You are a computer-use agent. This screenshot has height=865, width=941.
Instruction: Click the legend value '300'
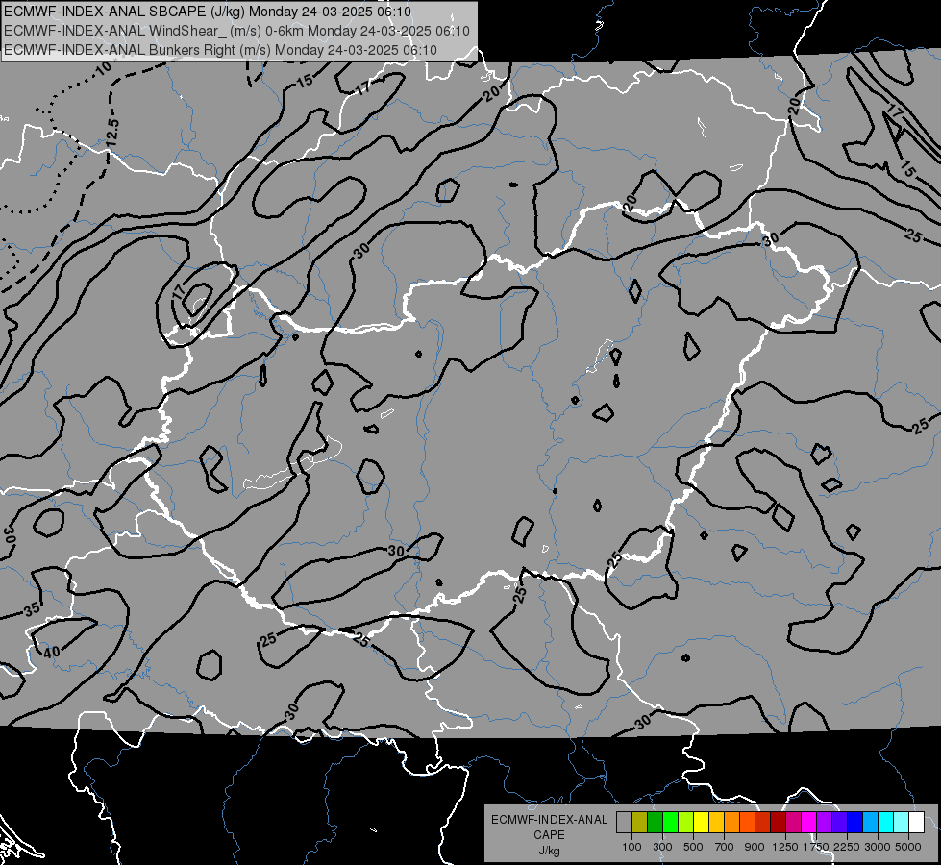662,847
